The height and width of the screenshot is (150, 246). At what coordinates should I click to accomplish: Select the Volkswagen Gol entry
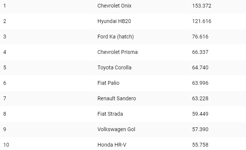click(116, 129)
